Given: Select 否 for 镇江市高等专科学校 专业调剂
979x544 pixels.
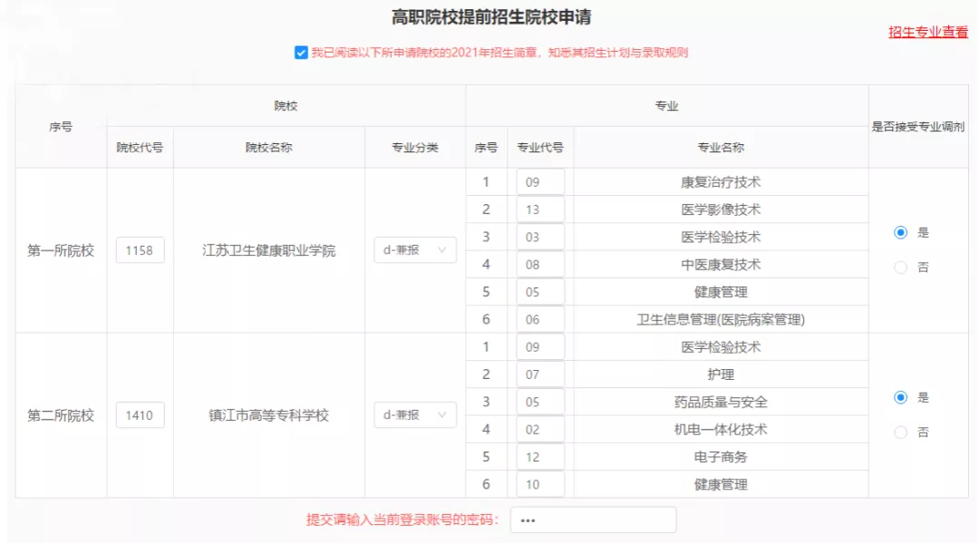Looking at the screenshot, I should coord(899,432).
